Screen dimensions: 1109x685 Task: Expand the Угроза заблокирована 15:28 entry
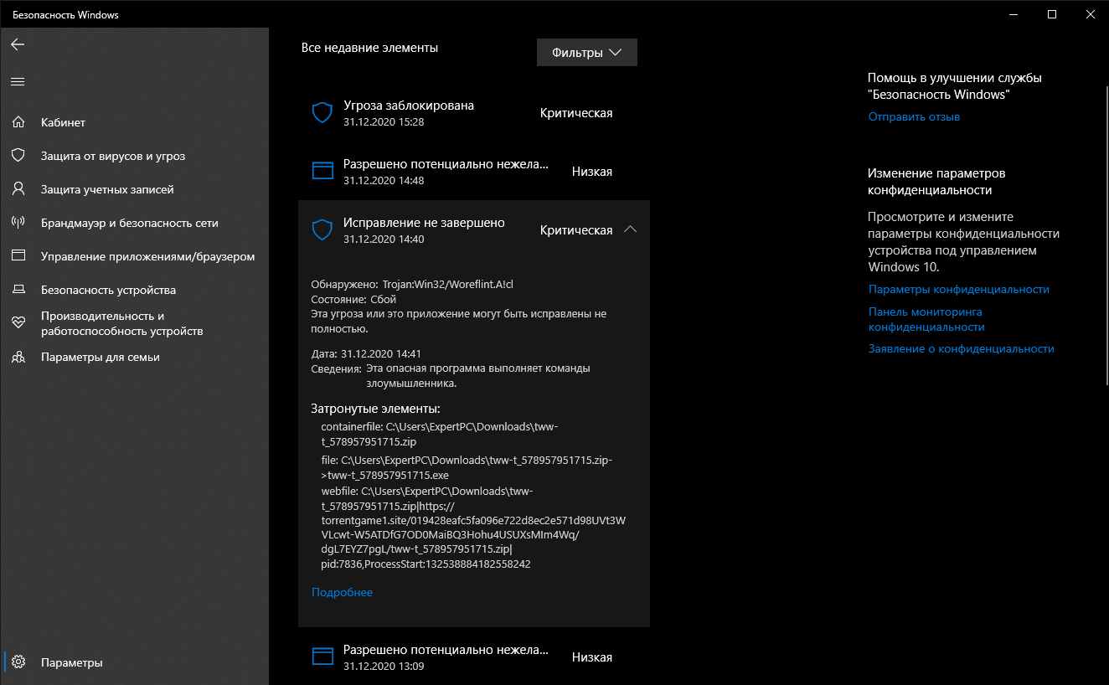[x=474, y=113]
